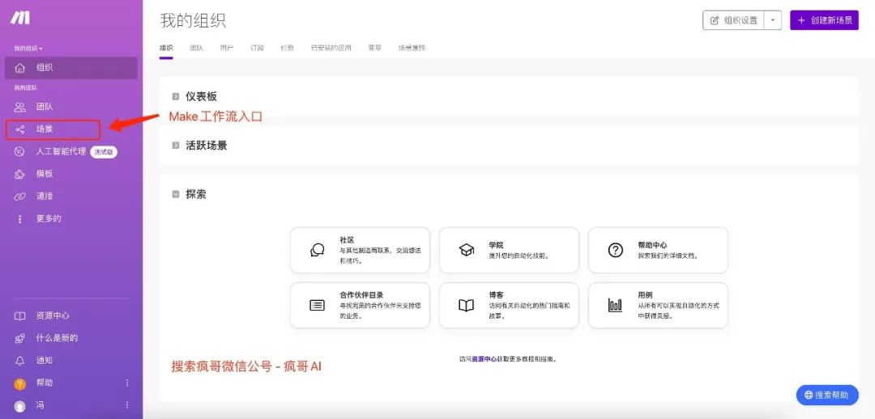Switch to the 变量 tab
The image size is (875, 419).
click(374, 48)
